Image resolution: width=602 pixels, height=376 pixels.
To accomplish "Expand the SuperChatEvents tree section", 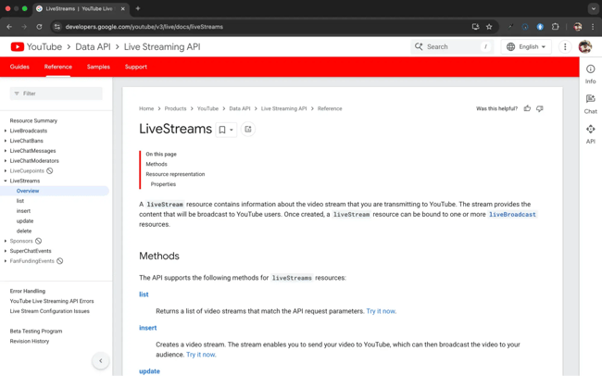I will pyautogui.click(x=6, y=251).
